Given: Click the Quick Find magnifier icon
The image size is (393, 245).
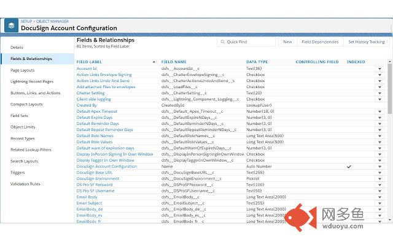Looking at the screenshot, I should 222,42.
